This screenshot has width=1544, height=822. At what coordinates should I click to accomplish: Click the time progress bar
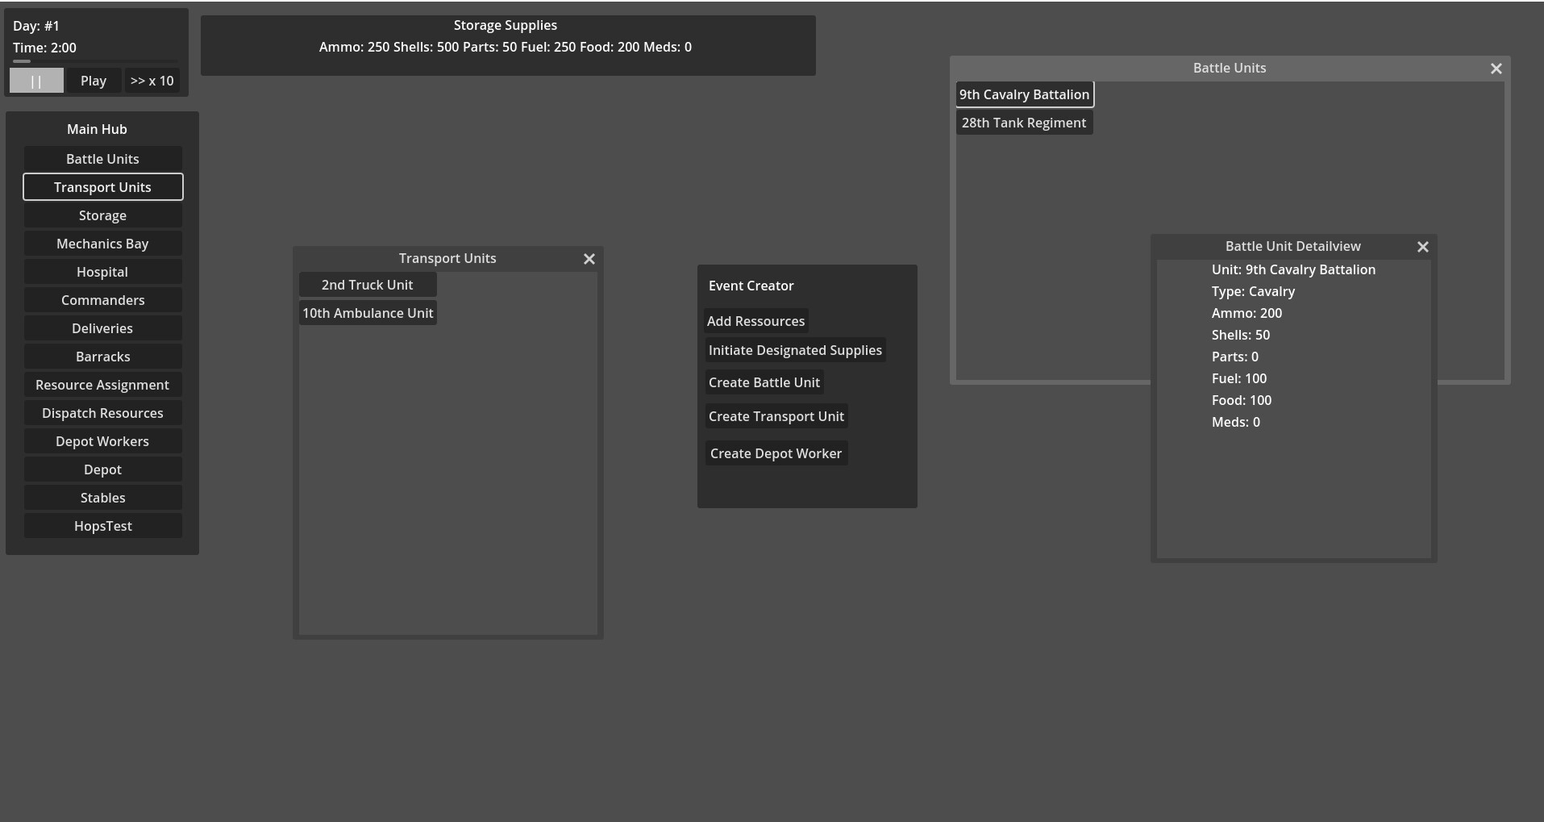click(95, 61)
